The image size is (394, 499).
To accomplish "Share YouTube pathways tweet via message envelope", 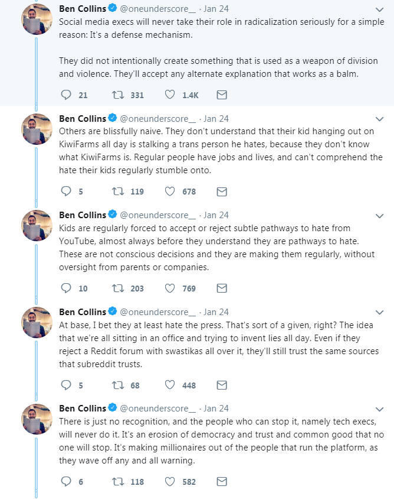I will click(222, 289).
